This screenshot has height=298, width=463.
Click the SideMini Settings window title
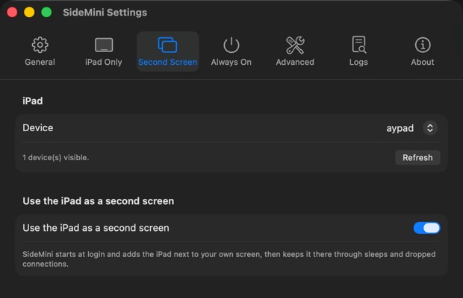[105, 13]
